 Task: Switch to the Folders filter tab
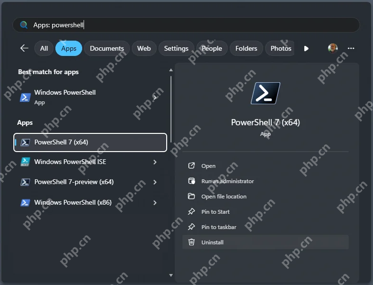[x=246, y=48]
